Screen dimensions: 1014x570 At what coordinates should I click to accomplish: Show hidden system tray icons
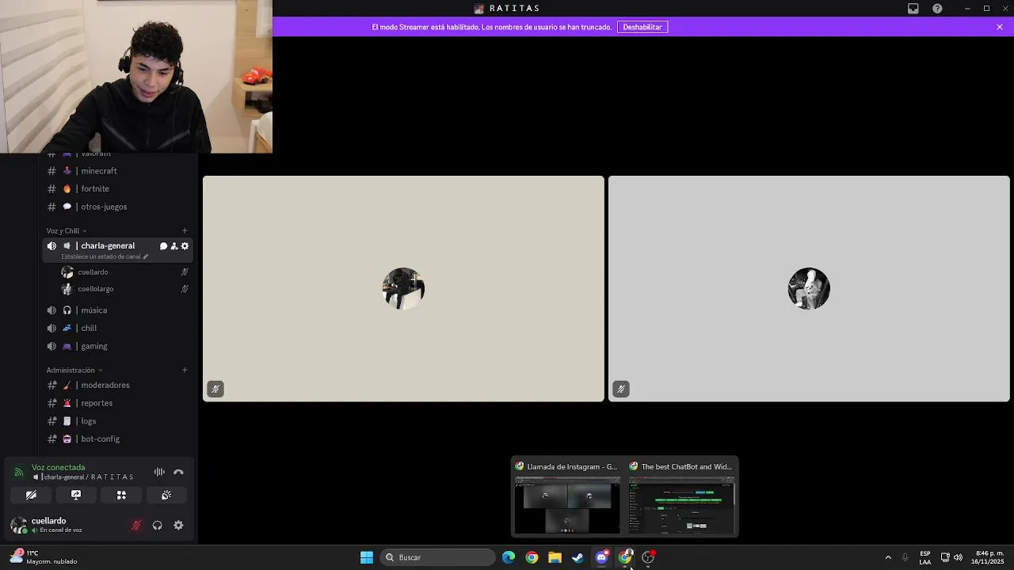coord(888,557)
